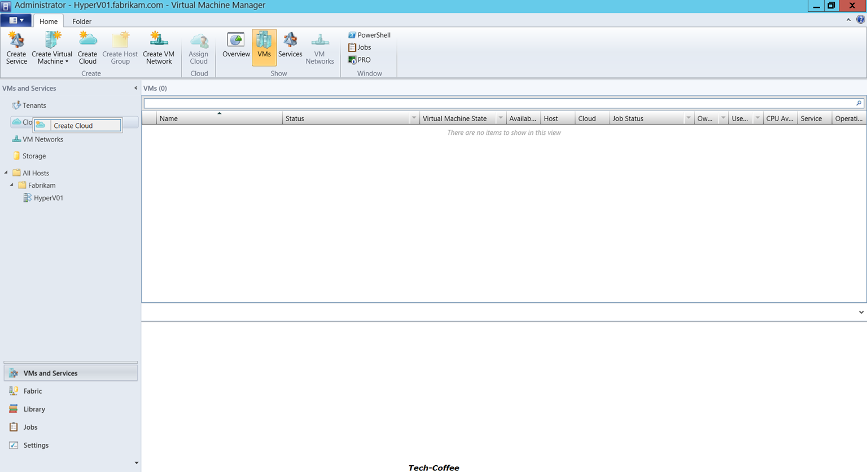Sort by the Service column header
Viewport: 867px width, 472px height.
coord(815,118)
